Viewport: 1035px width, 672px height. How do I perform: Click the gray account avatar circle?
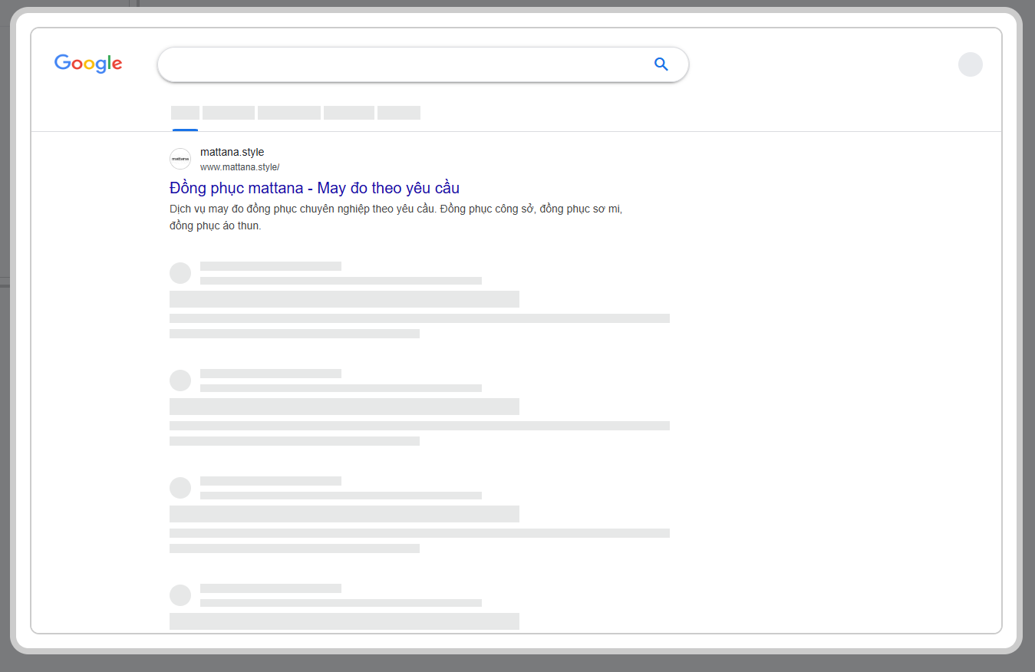pyautogui.click(x=971, y=64)
